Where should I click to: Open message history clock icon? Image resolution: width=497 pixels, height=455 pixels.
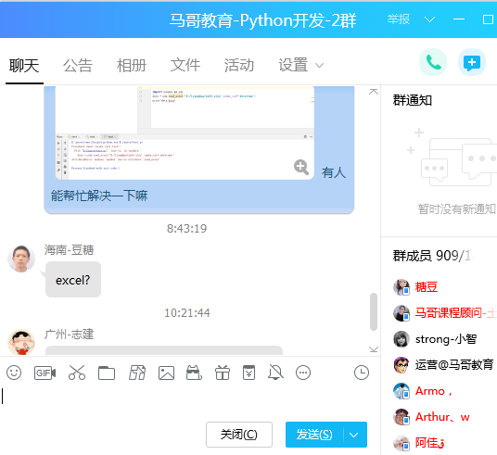tap(362, 373)
